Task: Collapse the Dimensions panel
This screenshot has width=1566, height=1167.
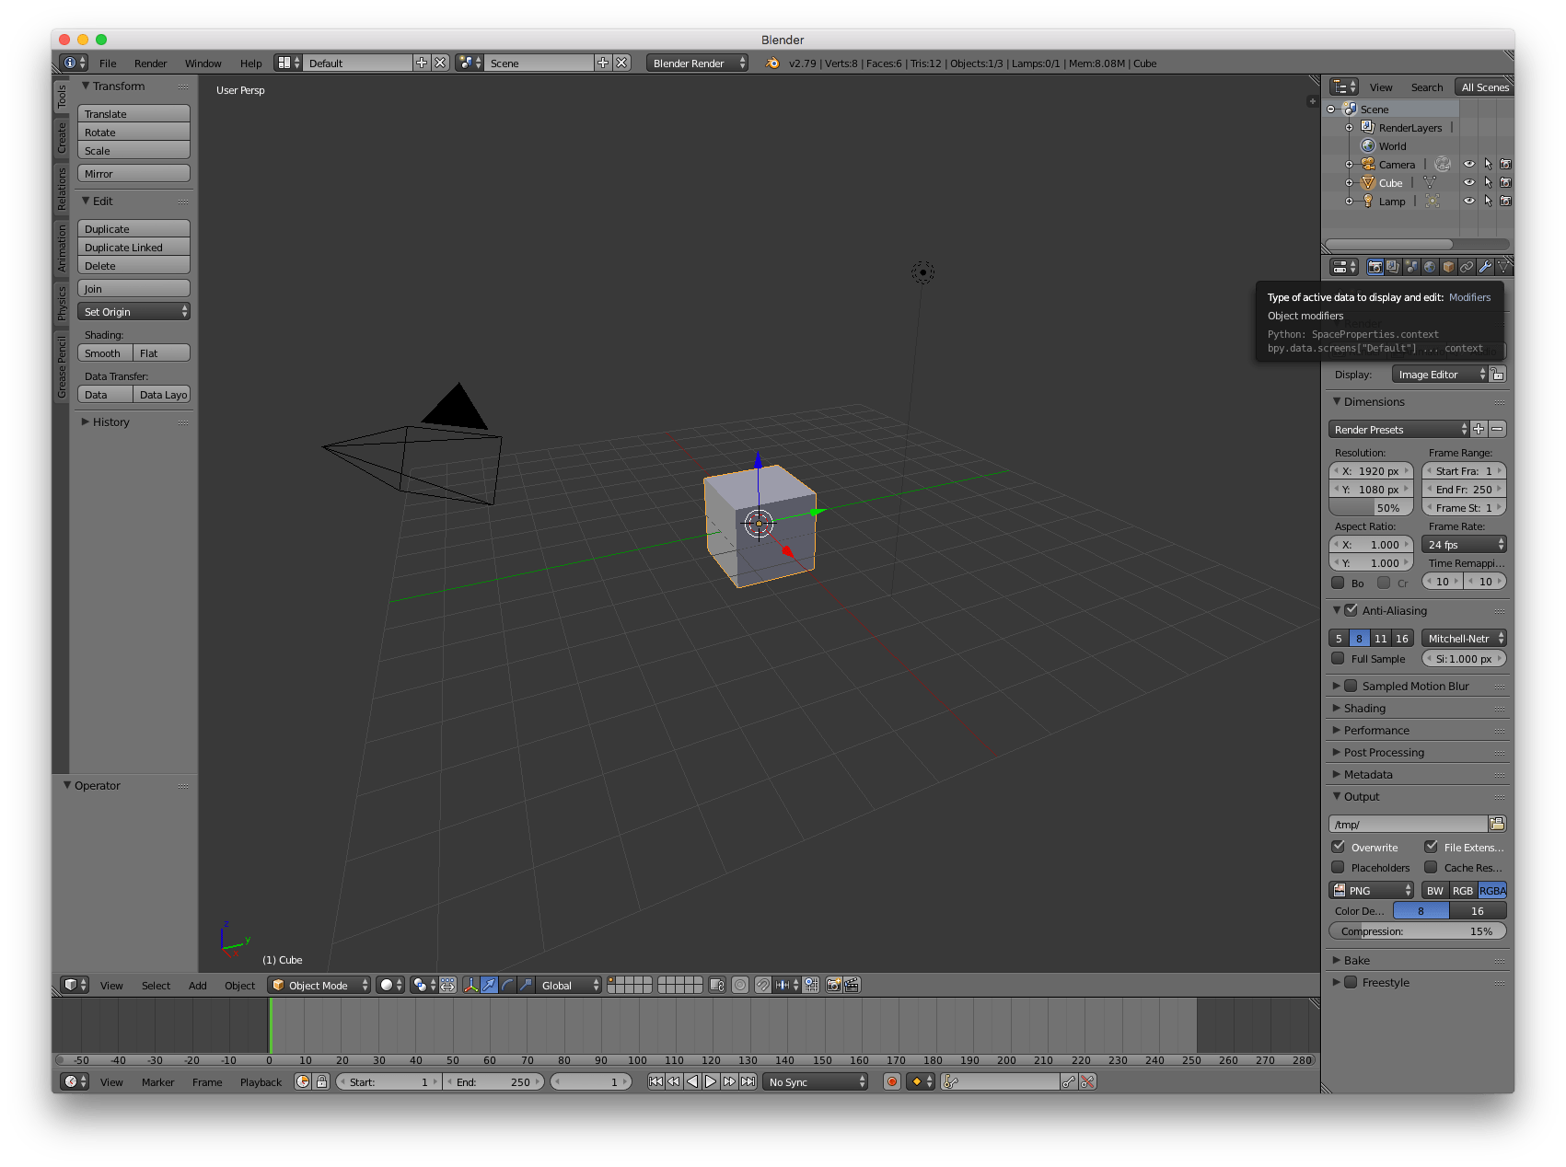Action: click(1370, 401)
